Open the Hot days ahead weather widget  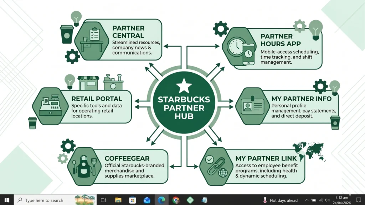tap(280, 200)
